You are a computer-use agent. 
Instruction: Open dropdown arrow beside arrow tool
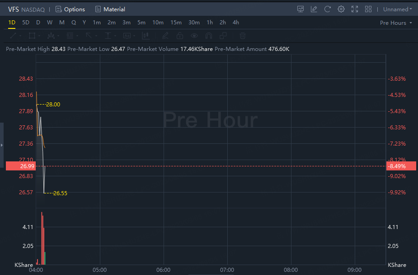(x=96, y=36)
